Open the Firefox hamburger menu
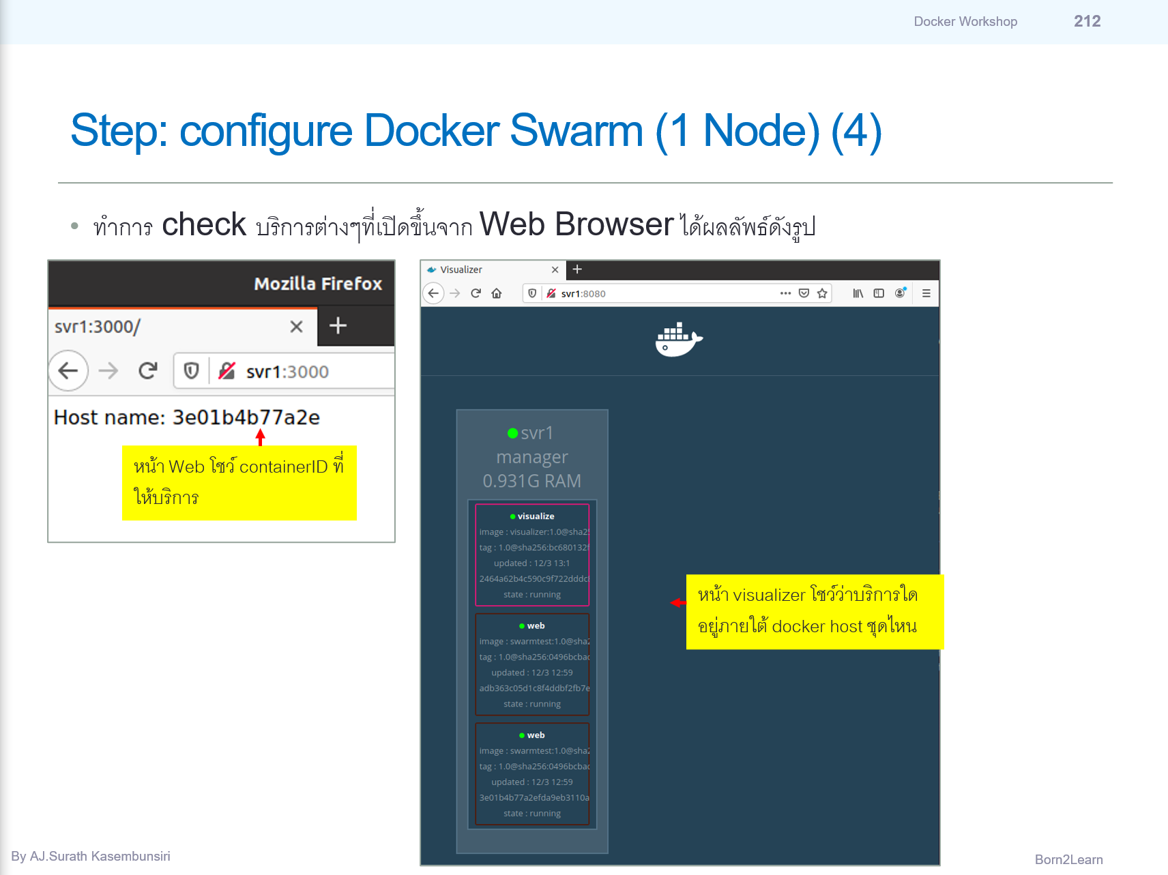The image size is (1168, 875). pos(926,293)
